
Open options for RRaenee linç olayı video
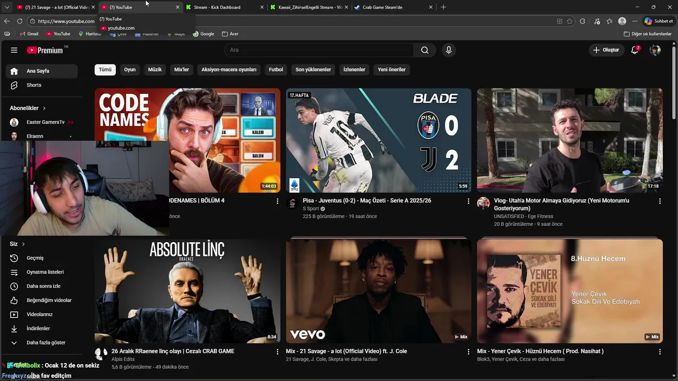[277, 351]
